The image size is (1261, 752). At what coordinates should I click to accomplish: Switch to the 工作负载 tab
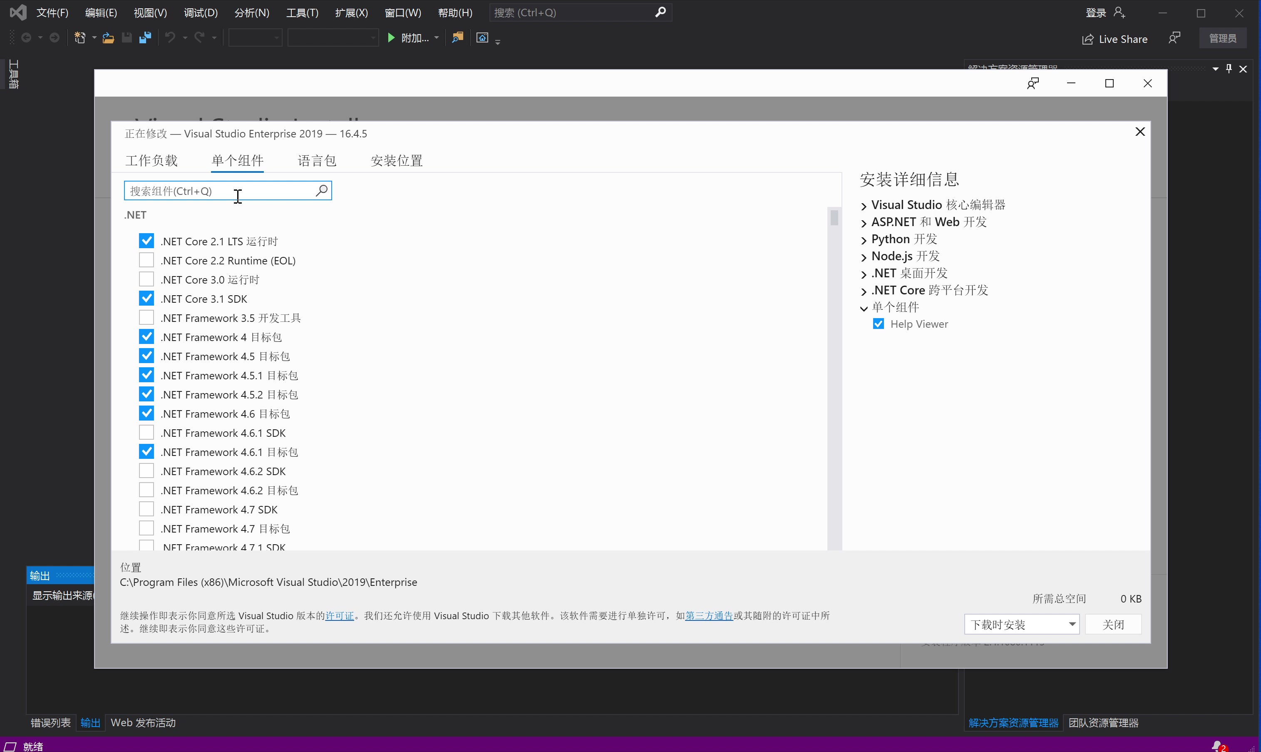tap(151, 161)
